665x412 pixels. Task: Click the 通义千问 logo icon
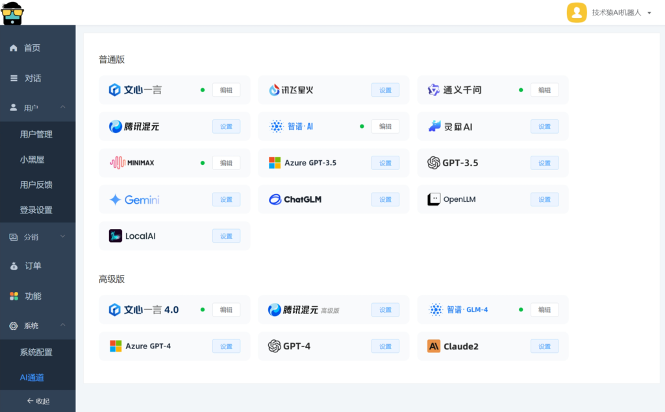[x=433, y=90]
